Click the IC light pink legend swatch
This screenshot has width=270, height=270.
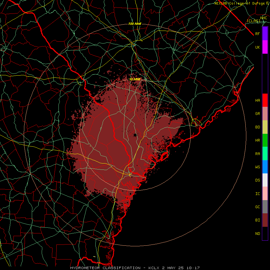click(265, 193)
